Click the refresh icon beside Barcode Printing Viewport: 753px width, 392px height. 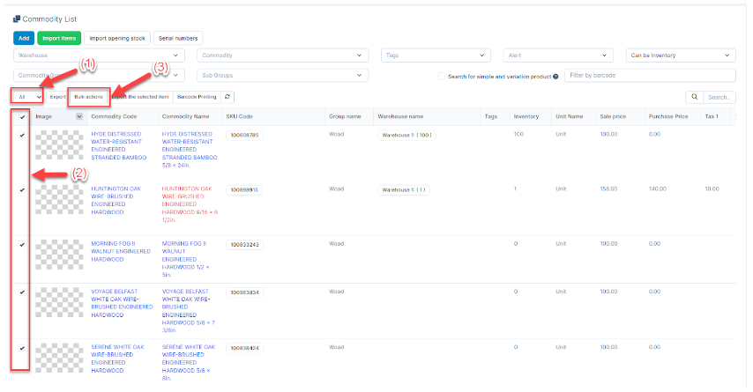click(x=228, y=96)
